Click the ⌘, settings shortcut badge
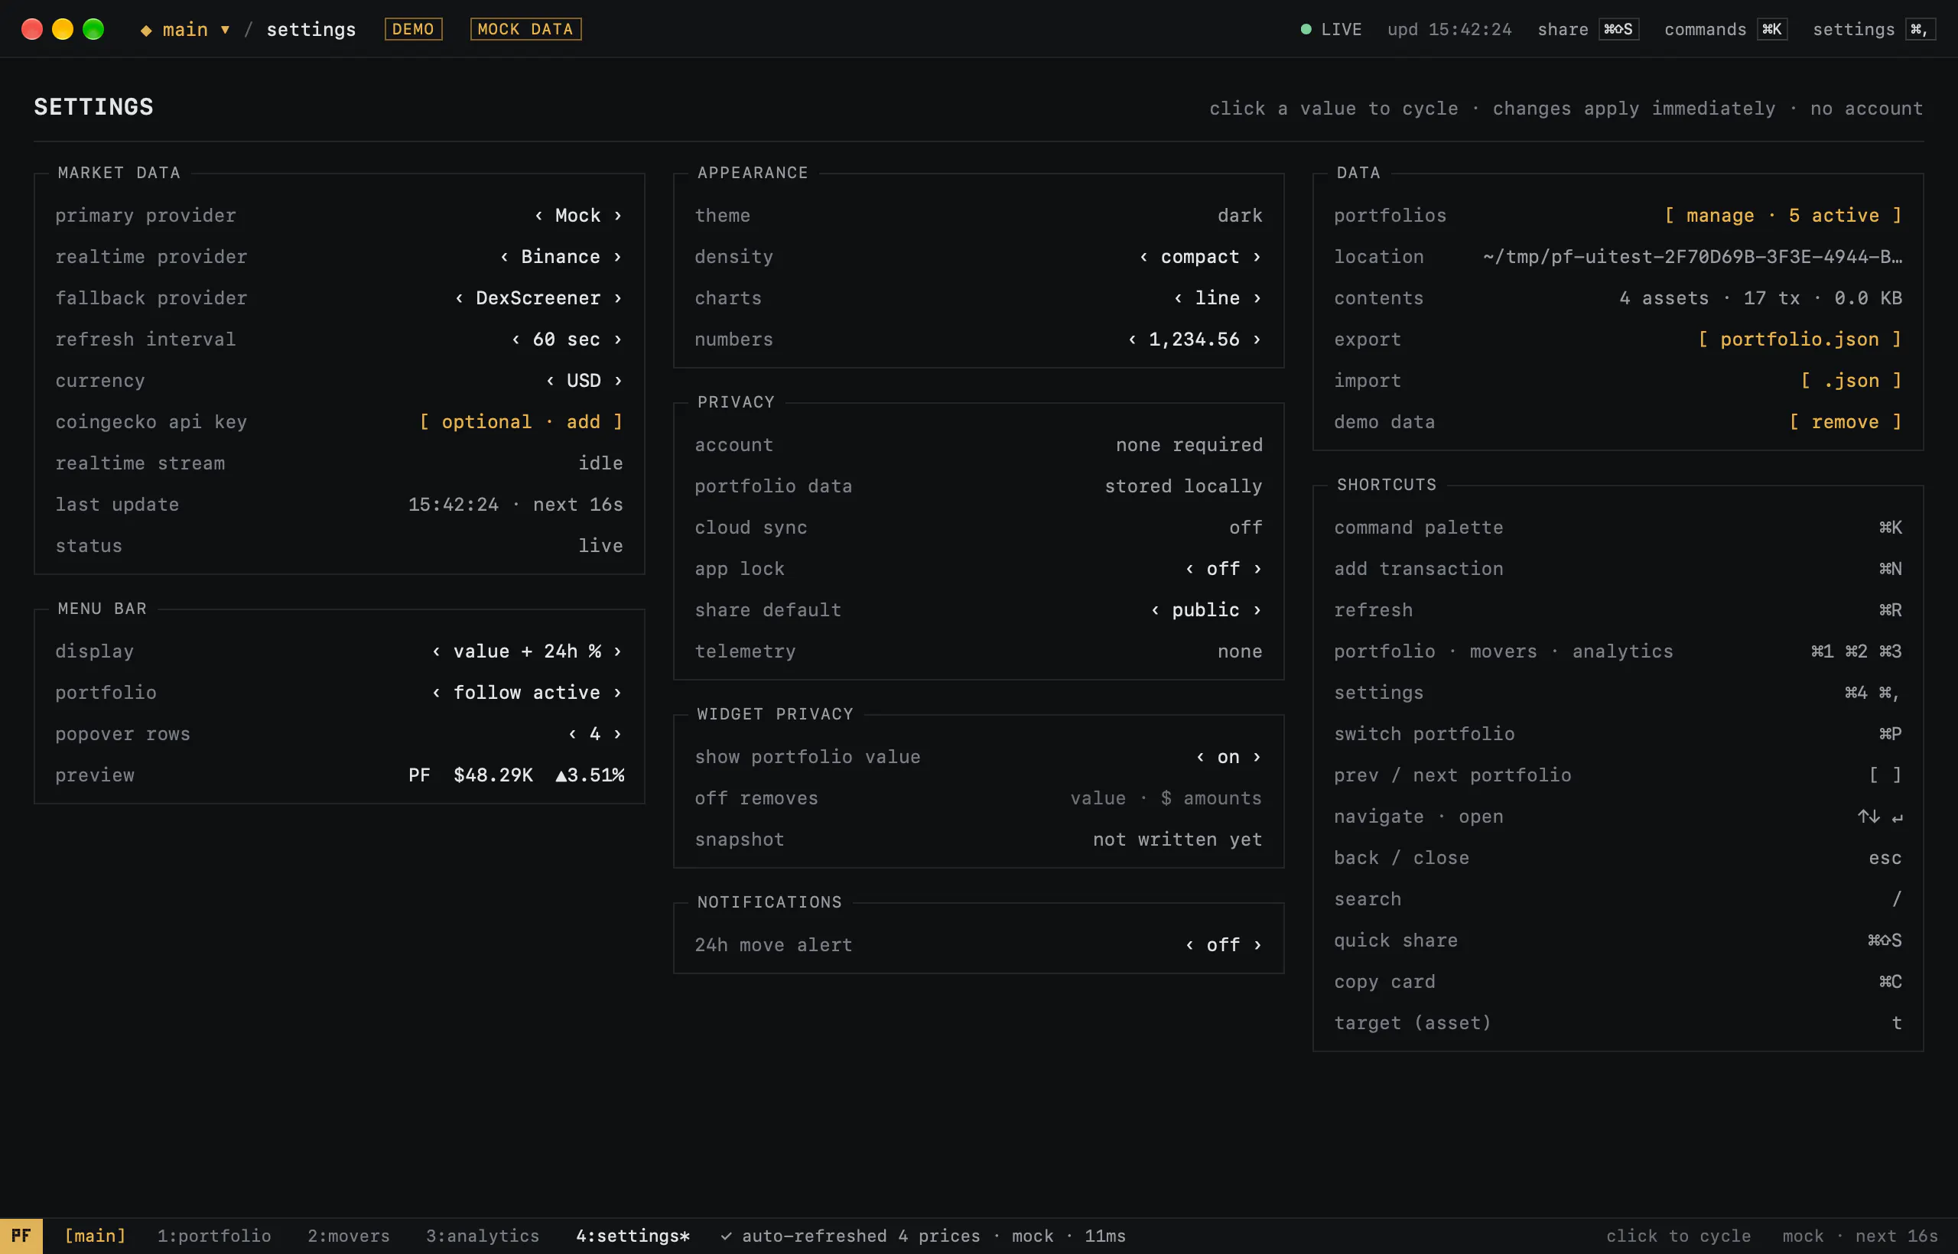1958x1254 pixels. 1920,29
